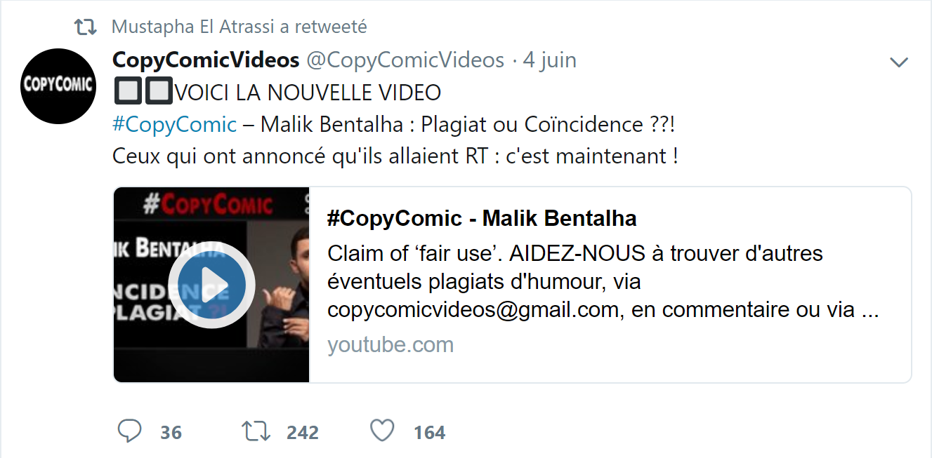Open the @CopyComicVideos handle link
Image resolution: width=932 pixels, height=458 pixels.
[405, 60]
